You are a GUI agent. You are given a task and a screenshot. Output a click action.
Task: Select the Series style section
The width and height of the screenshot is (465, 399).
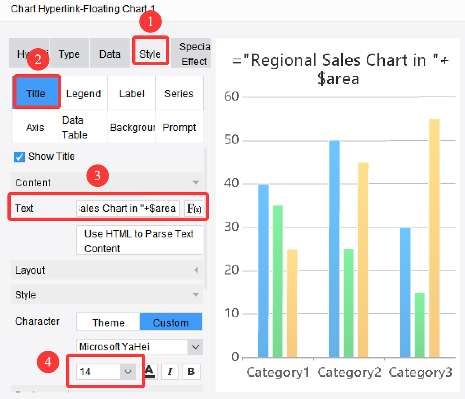tap(179, 94)
